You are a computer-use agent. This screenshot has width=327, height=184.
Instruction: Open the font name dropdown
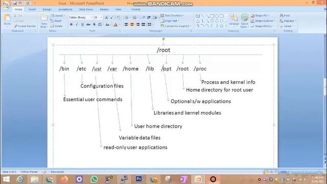click(x=91, y=17)
